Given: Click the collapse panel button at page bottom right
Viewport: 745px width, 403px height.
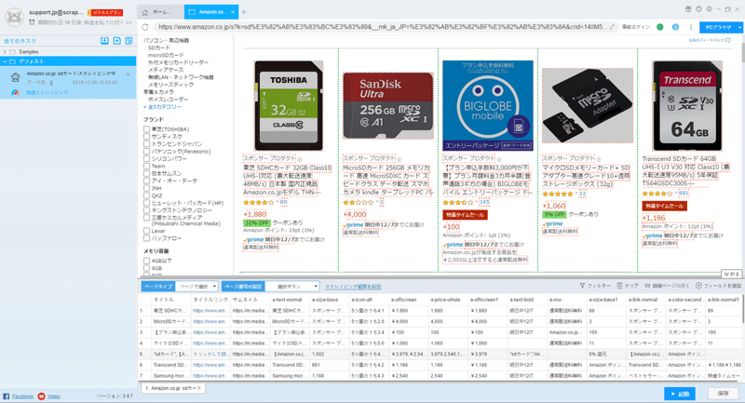Looking at the screenshot, I should click(731, 274).
